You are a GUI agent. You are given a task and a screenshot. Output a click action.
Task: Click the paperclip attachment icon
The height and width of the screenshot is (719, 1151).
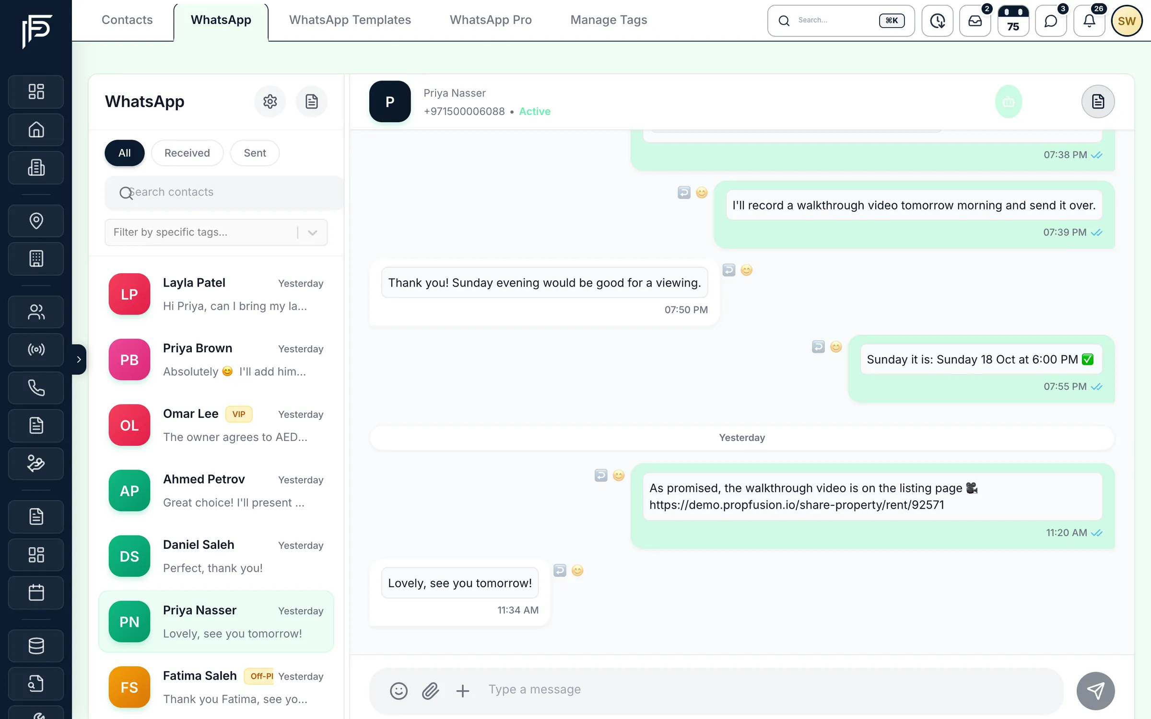[x=431, y=691]
